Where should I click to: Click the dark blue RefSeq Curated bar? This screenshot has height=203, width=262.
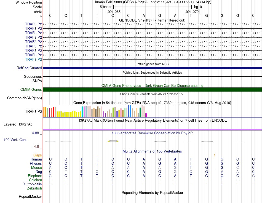[x=152, y=68]
